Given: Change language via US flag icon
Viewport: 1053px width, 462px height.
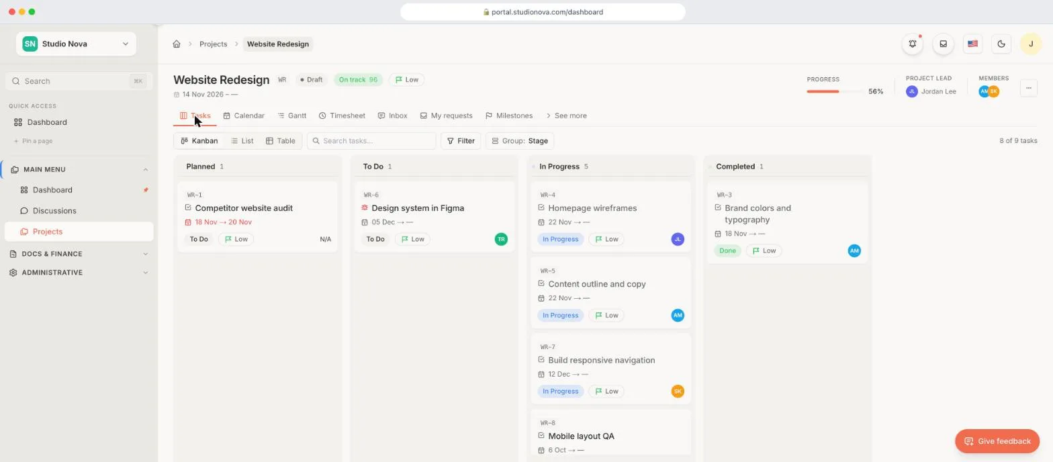Looking at the screenshot, I should tap(972, 44).
